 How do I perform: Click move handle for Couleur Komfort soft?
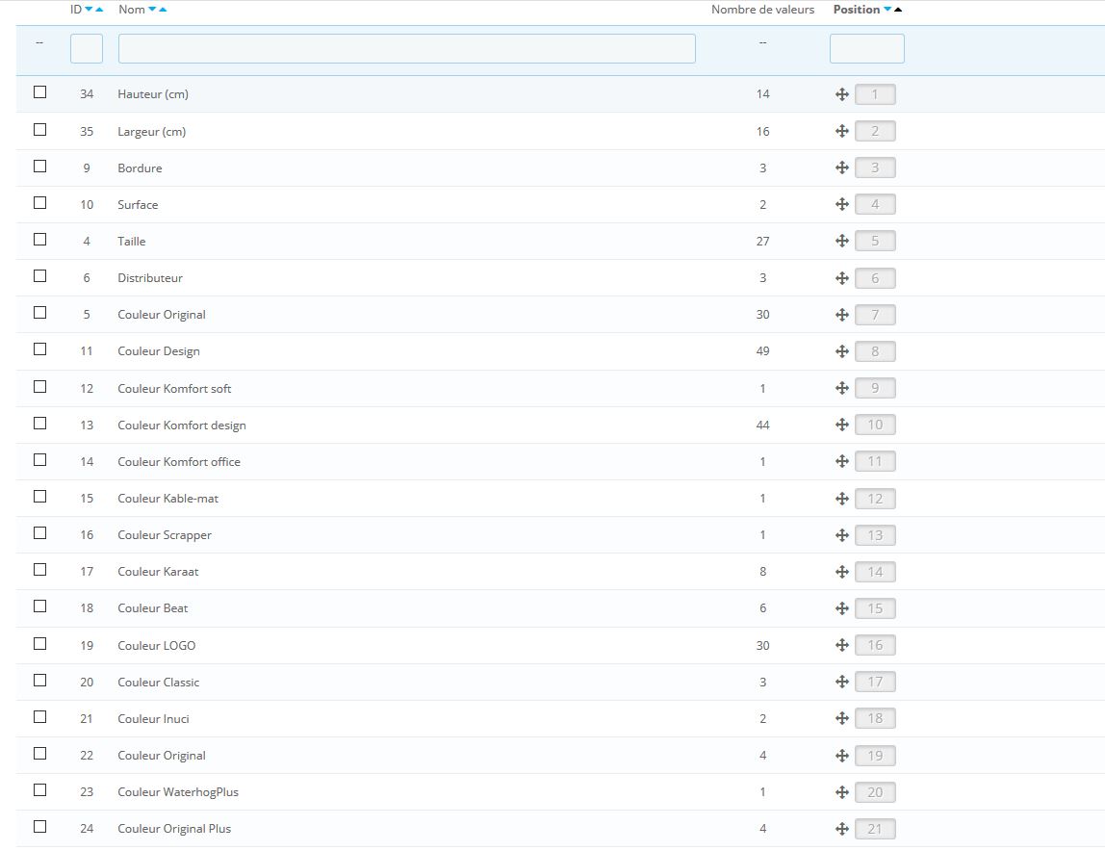pyautogui.click(x=841, y=389)
